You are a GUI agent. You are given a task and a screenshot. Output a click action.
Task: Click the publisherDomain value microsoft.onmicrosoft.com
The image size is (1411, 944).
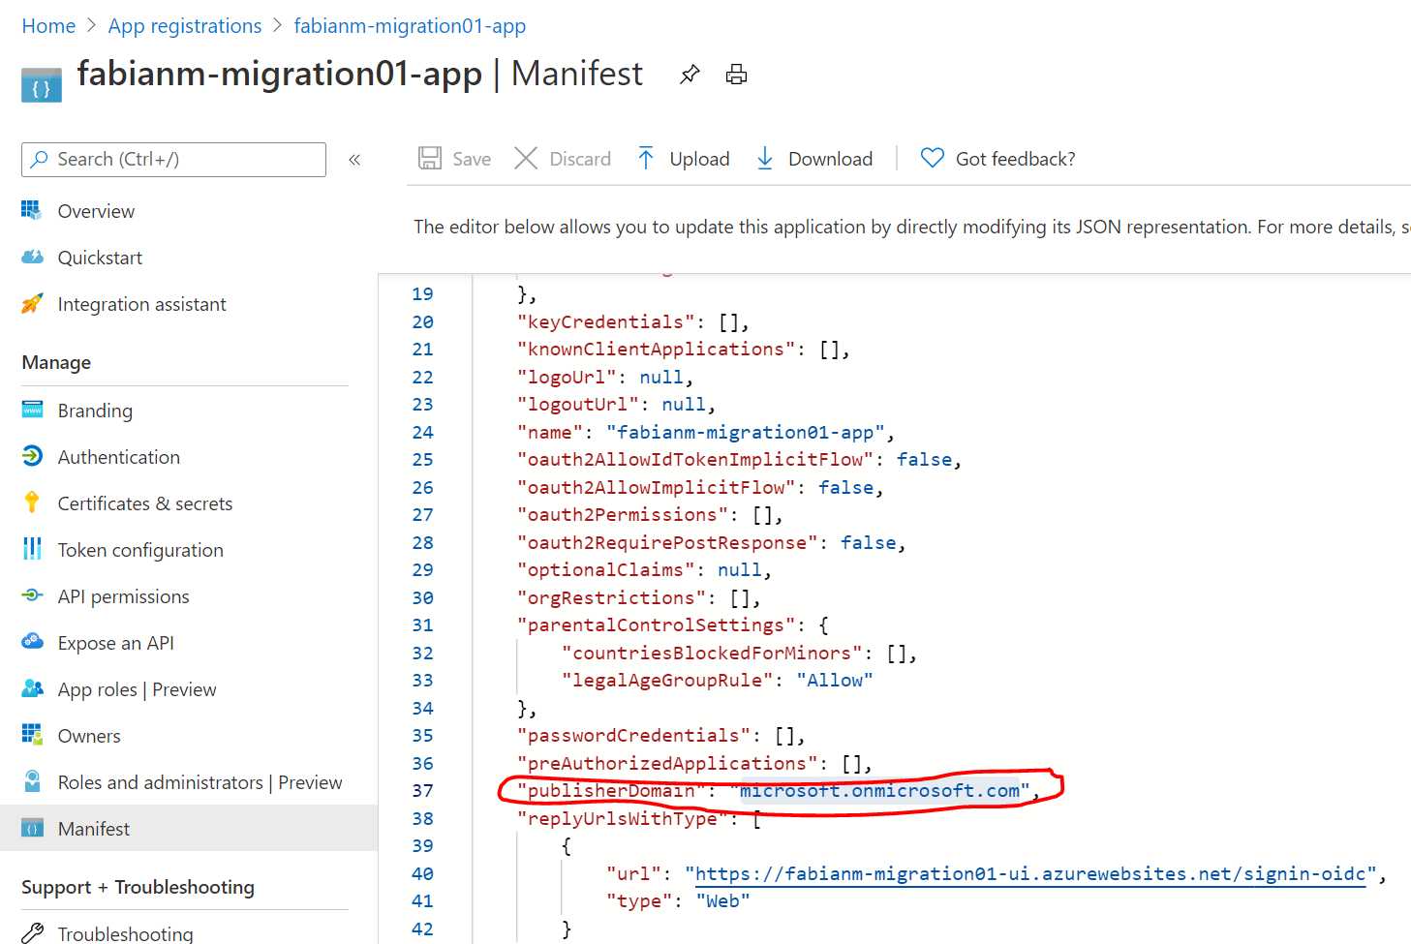coord(879,791)
